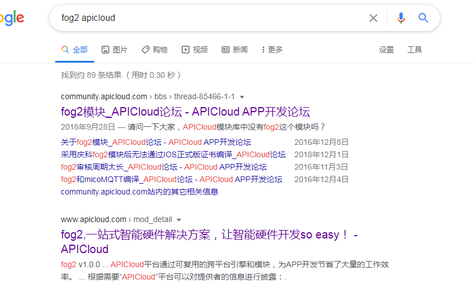
Task: Click the date 2016年11月3日
Action: pyautogui.click(x=322, y=167)
